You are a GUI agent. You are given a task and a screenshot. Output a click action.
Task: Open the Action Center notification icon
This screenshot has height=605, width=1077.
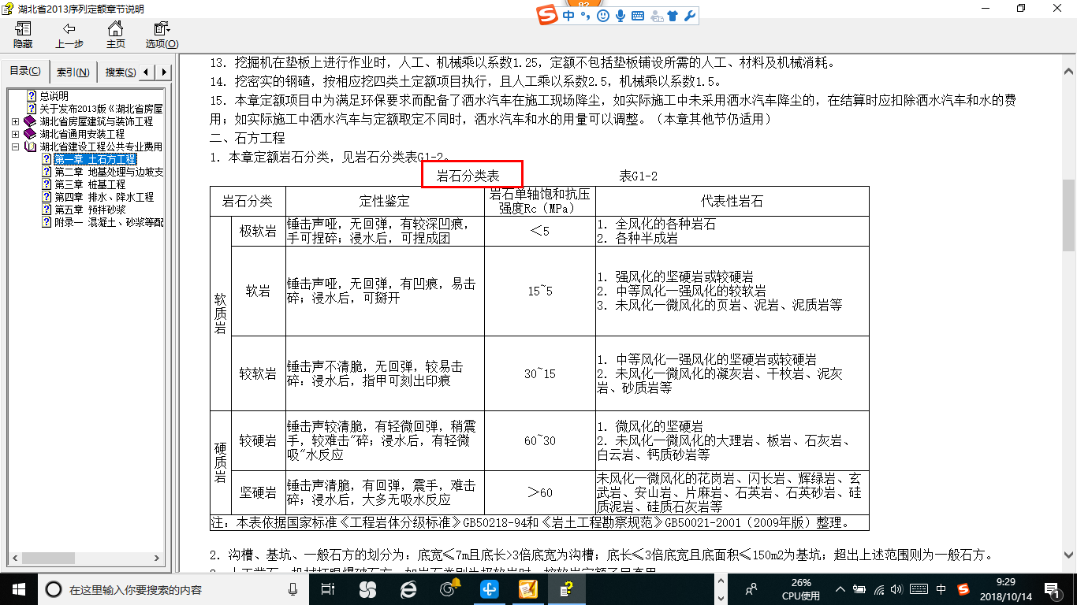pyautogui.click(x=1053, y=588)
